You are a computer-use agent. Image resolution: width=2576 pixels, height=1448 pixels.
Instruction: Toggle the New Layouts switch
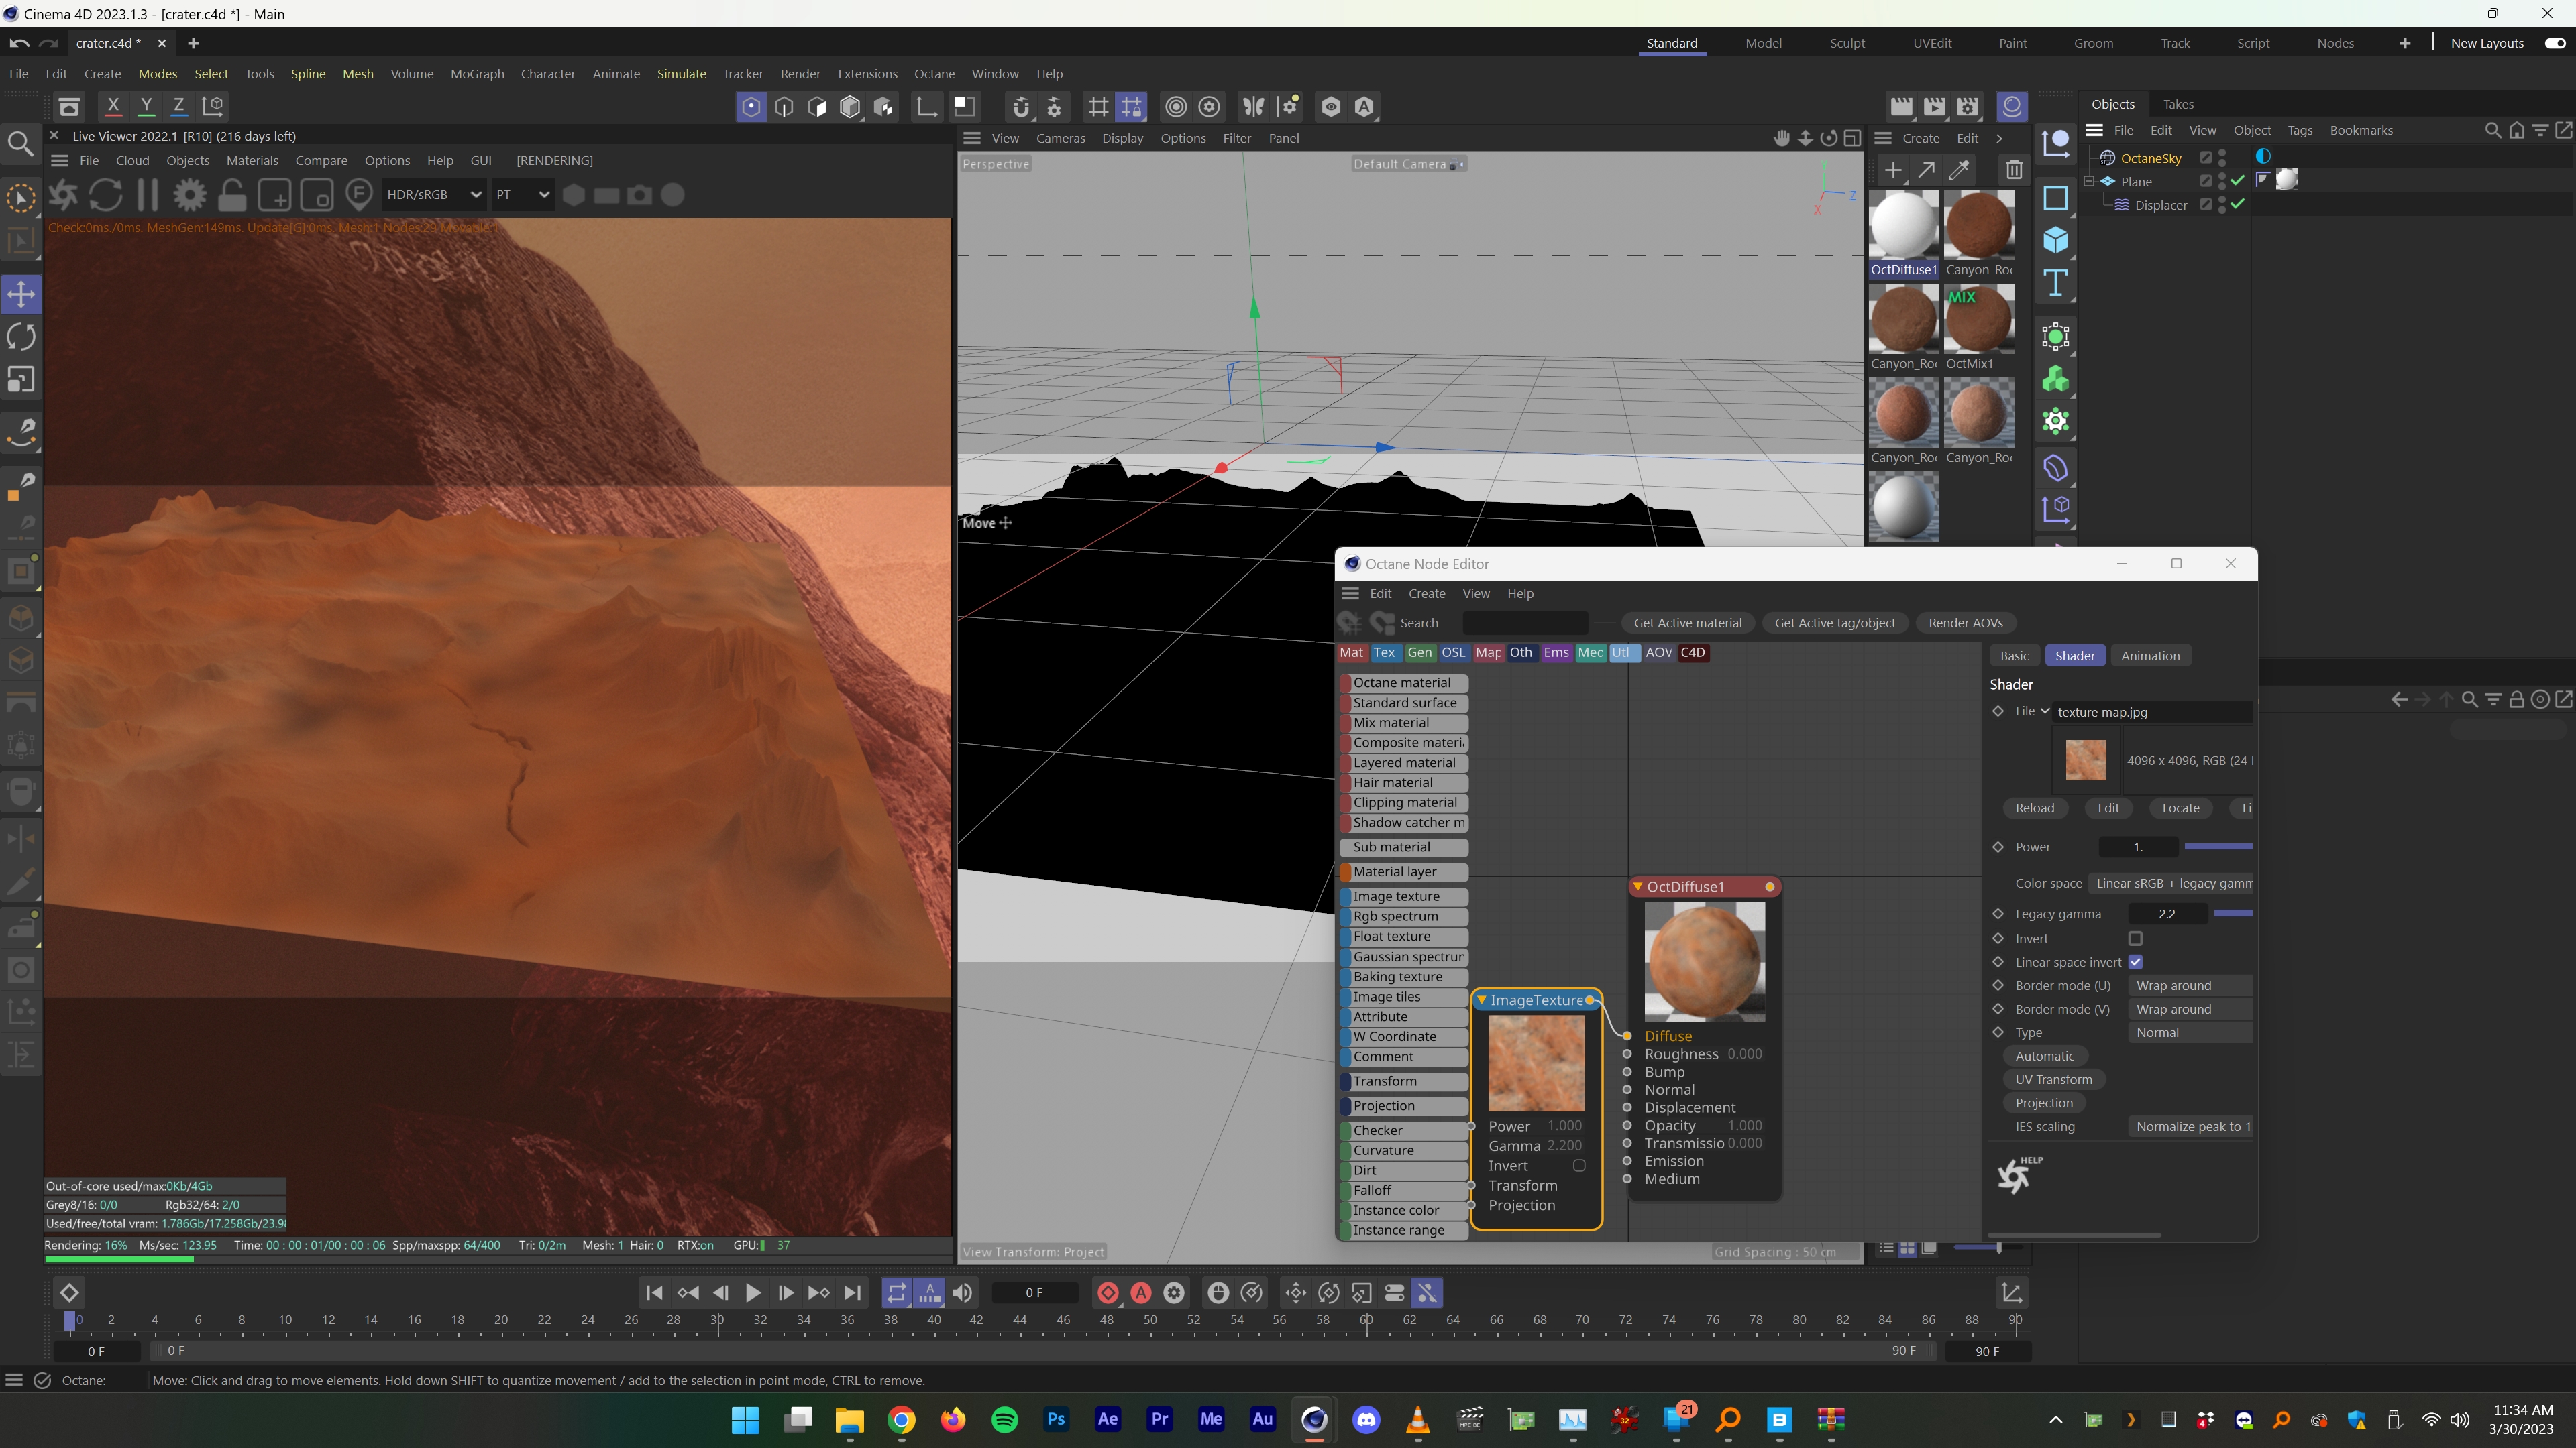[2555, 43]
